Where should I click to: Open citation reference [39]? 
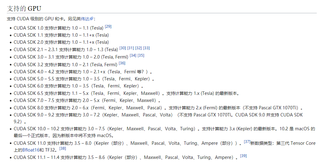243,156
